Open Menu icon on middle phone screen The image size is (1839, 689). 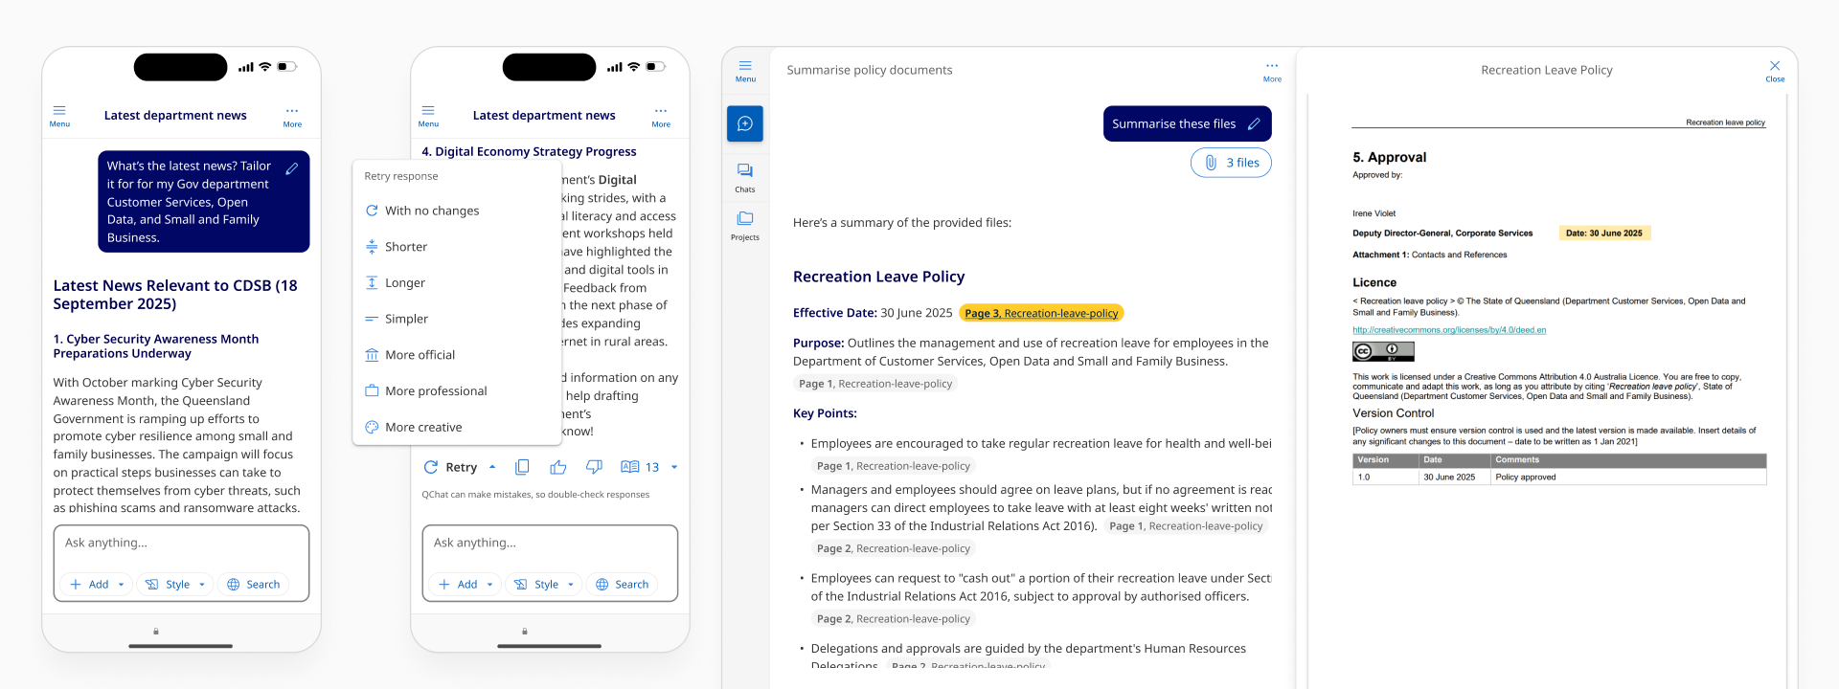pyautogui.click(x=428, y=116)
